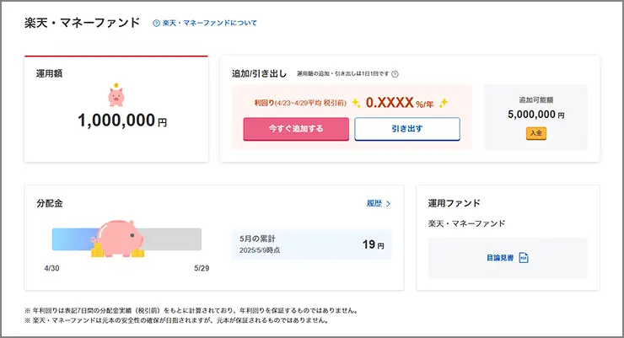Viewport: 624px width, 338px height.
Task: Click the 分配金 period progress bar
Action: (x=126, y=239)
